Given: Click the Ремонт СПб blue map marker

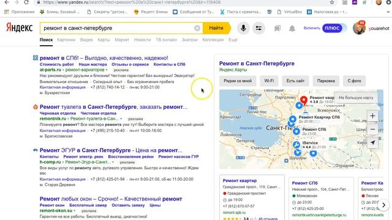Looking at the screenshot, I should point(296,131).
